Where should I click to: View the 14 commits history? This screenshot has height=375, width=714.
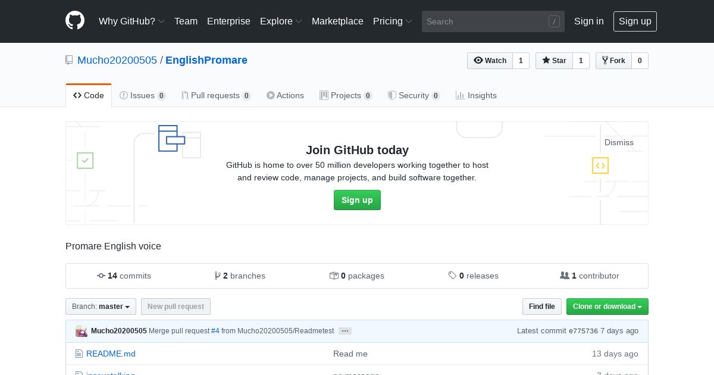tap(124, 276)
